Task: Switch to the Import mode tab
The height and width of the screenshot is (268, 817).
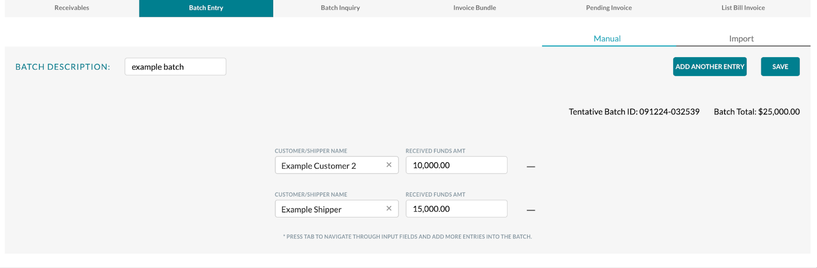Action: pyautogui.click(x=741, y=39)
